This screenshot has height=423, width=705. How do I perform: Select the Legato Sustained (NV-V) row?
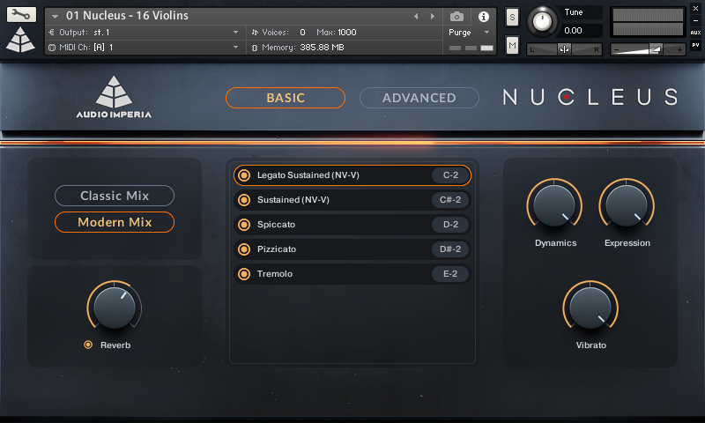(x=352, y=175)
